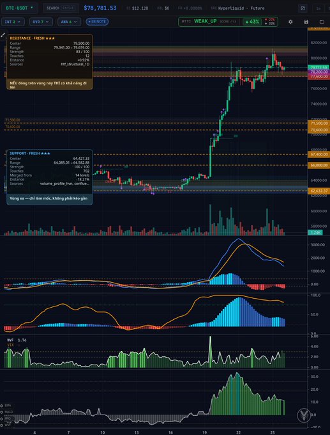The image size is (330, 435).
Task: Expand the OVR 7 overlays dropdown
Action: [x=41, y=22]
